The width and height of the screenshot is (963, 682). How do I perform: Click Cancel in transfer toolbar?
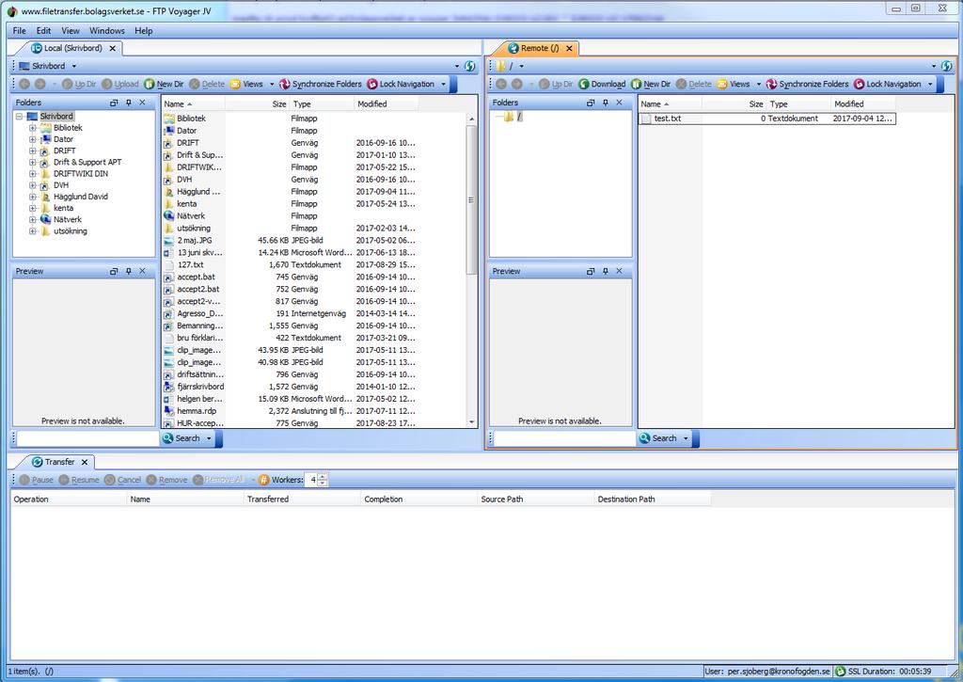123,480
